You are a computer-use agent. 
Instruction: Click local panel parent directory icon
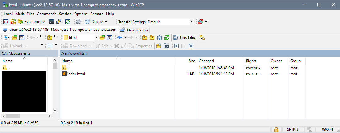coord(50,38)
